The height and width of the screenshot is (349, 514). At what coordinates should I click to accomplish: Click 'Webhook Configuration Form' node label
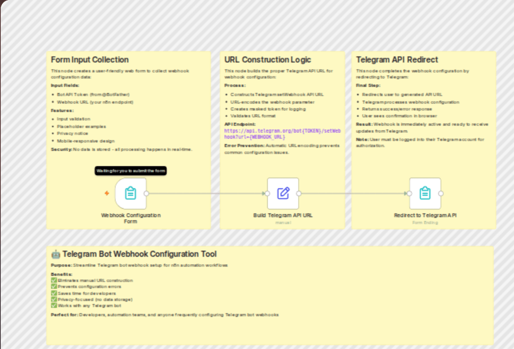click(130, 218)
